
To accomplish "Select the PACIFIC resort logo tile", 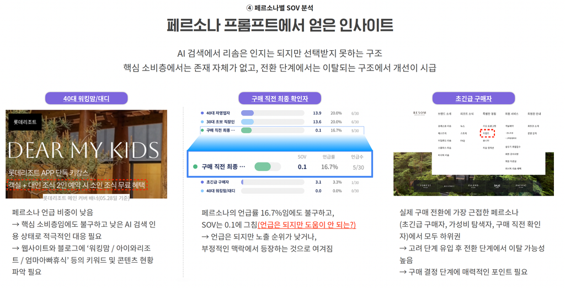I will 521,186.
